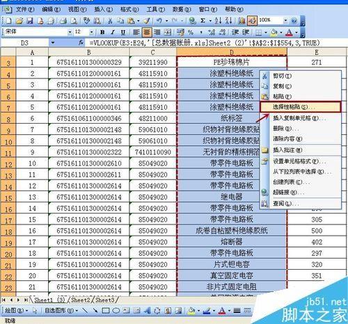This screenshot has height=324, width=348.
Task: Click the Format Painter brush icon
Action: click(147, 21)
